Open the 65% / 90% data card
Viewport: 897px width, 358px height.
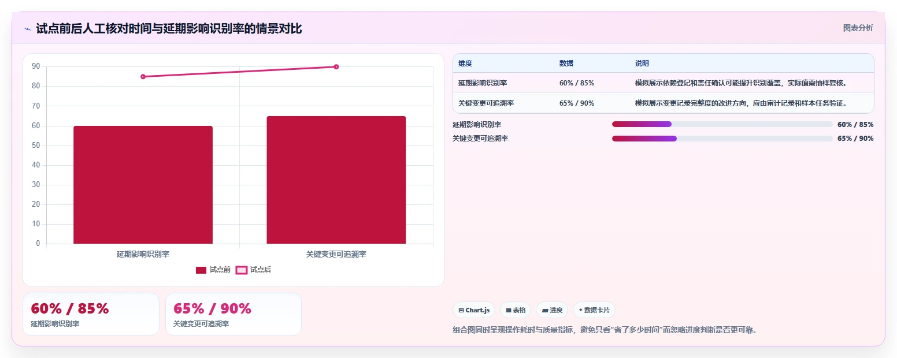233,314
